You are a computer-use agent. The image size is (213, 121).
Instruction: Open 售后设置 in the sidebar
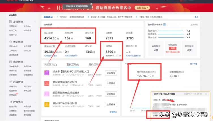pyautogui.click(x=27, y=46)
